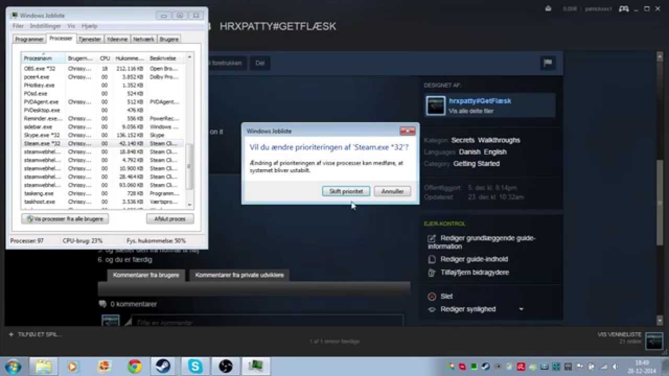
Task: Click Tilføj et spil at bottom left
Action: (x=35, y=334)
